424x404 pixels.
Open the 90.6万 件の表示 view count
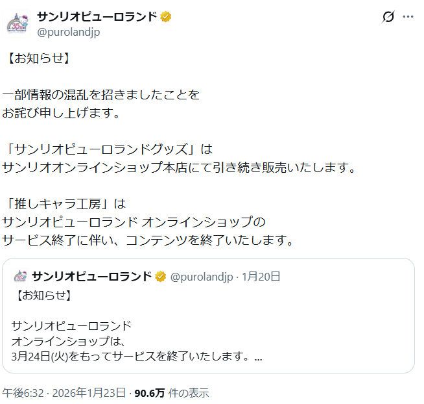(x=171, y=393)
